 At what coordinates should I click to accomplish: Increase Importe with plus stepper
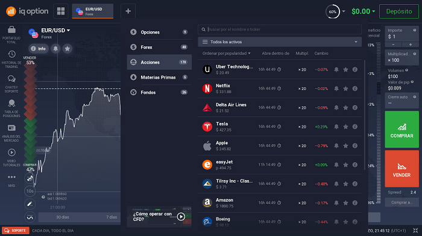(x=411, y=44)
